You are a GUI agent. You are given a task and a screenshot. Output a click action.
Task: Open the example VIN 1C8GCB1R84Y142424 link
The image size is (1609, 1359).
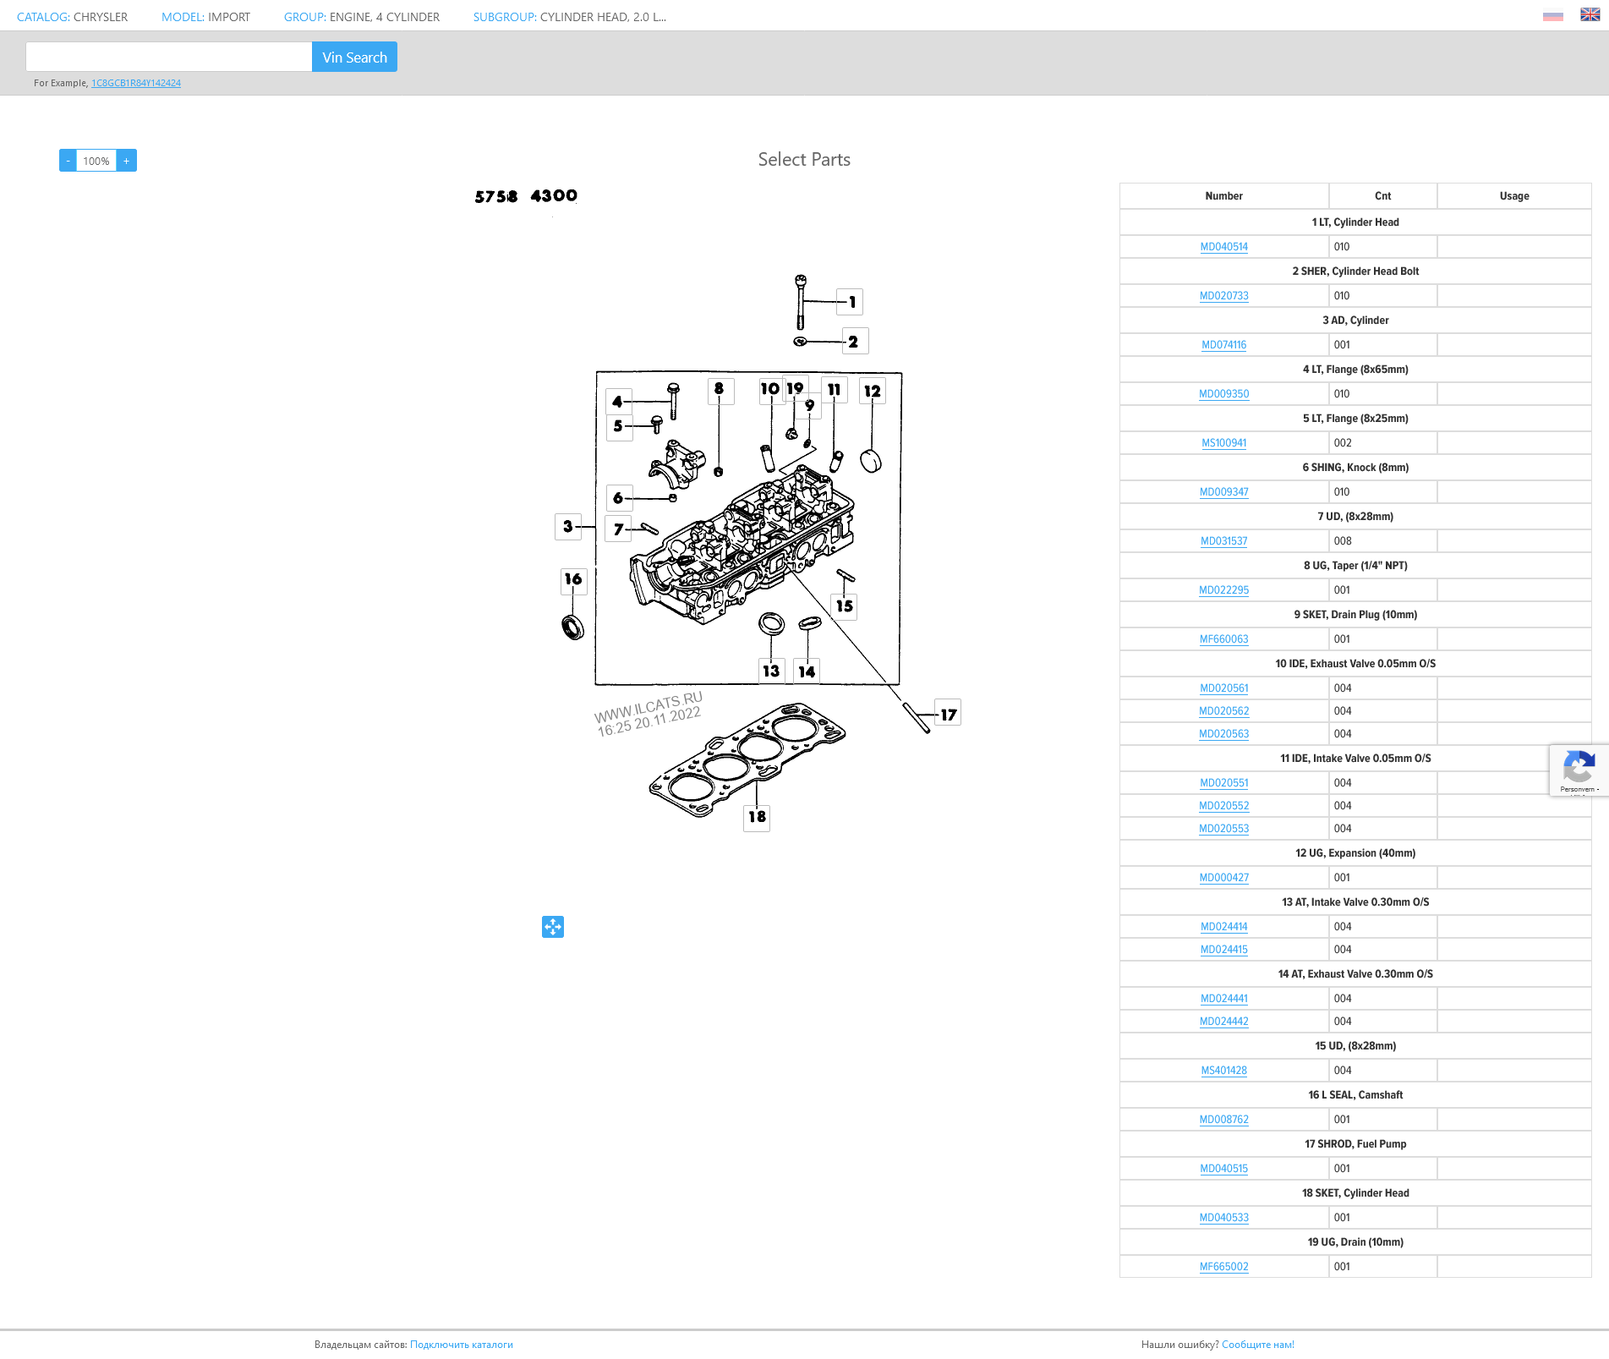pos(136,83)
